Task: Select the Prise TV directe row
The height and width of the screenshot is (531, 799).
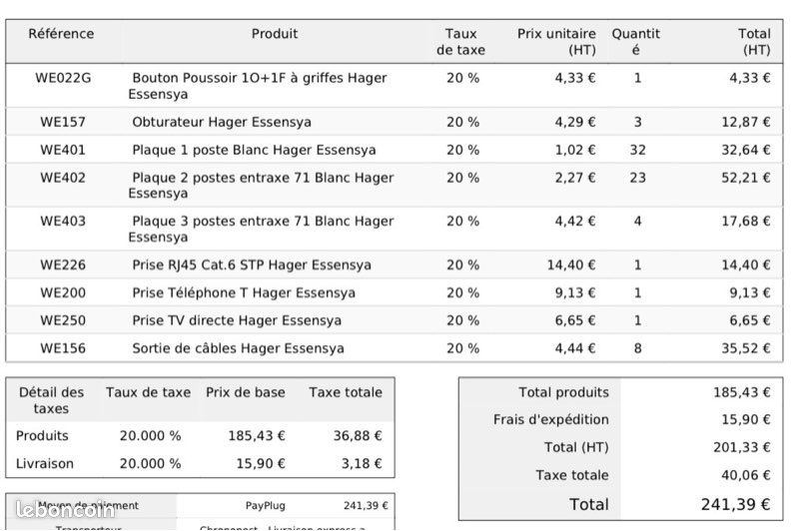Action: [x=394, y=320]
